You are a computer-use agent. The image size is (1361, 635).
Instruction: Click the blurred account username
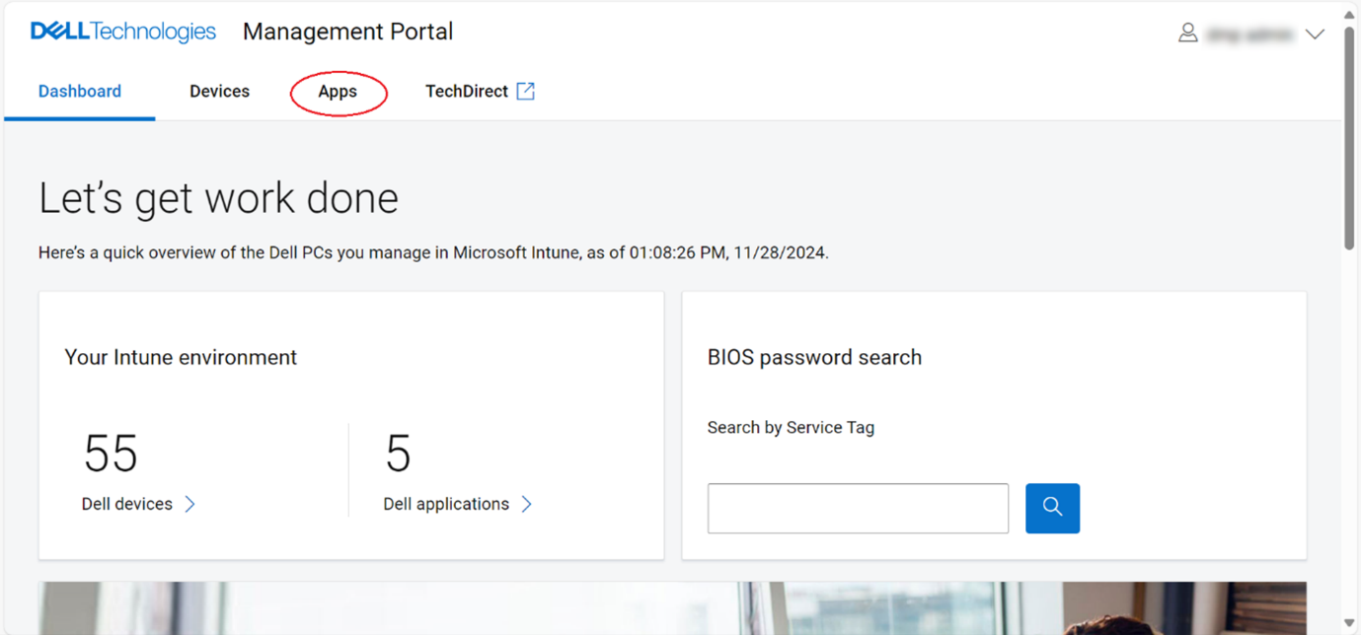[x=1249, y=35]
